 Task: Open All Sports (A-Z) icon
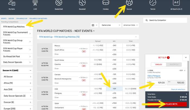coord(176,3)
